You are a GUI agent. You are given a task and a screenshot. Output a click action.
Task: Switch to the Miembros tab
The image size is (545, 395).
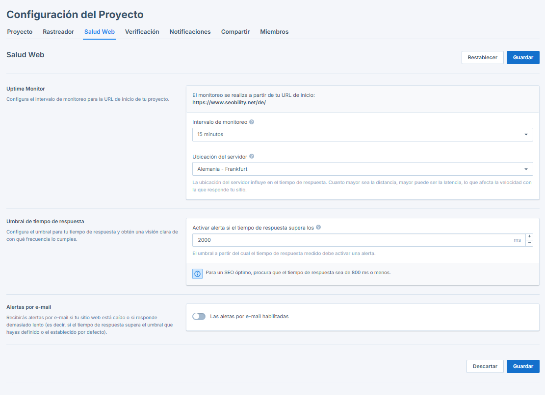coord(274,31)
